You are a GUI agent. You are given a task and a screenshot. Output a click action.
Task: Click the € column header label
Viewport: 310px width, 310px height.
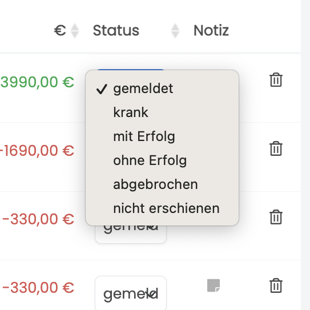(x=60, y=30)
